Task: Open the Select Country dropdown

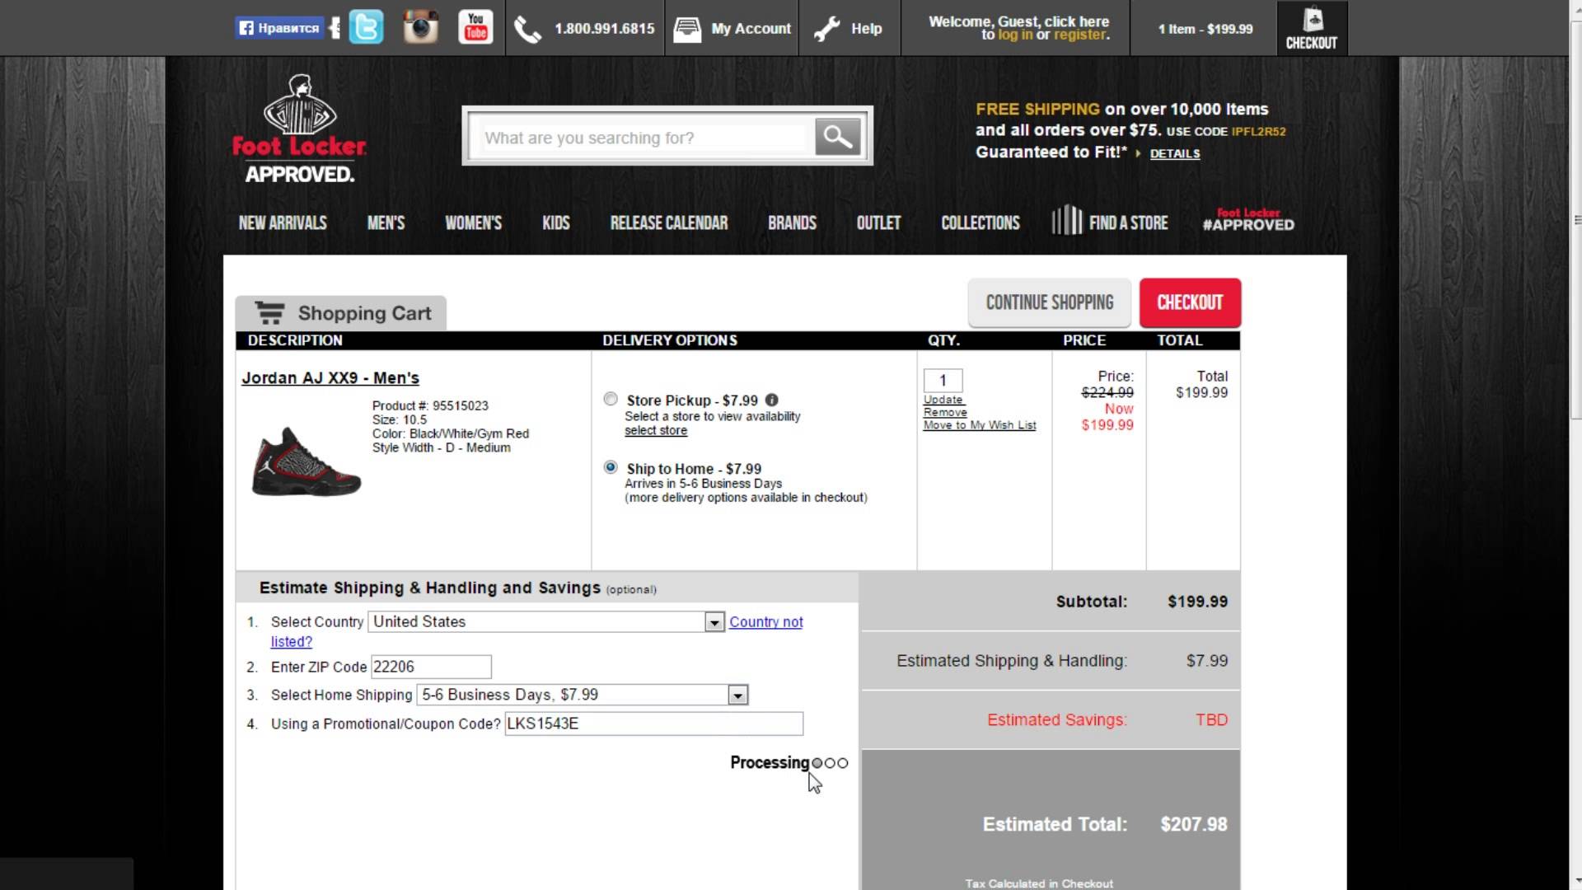Action: click(714, 622)
